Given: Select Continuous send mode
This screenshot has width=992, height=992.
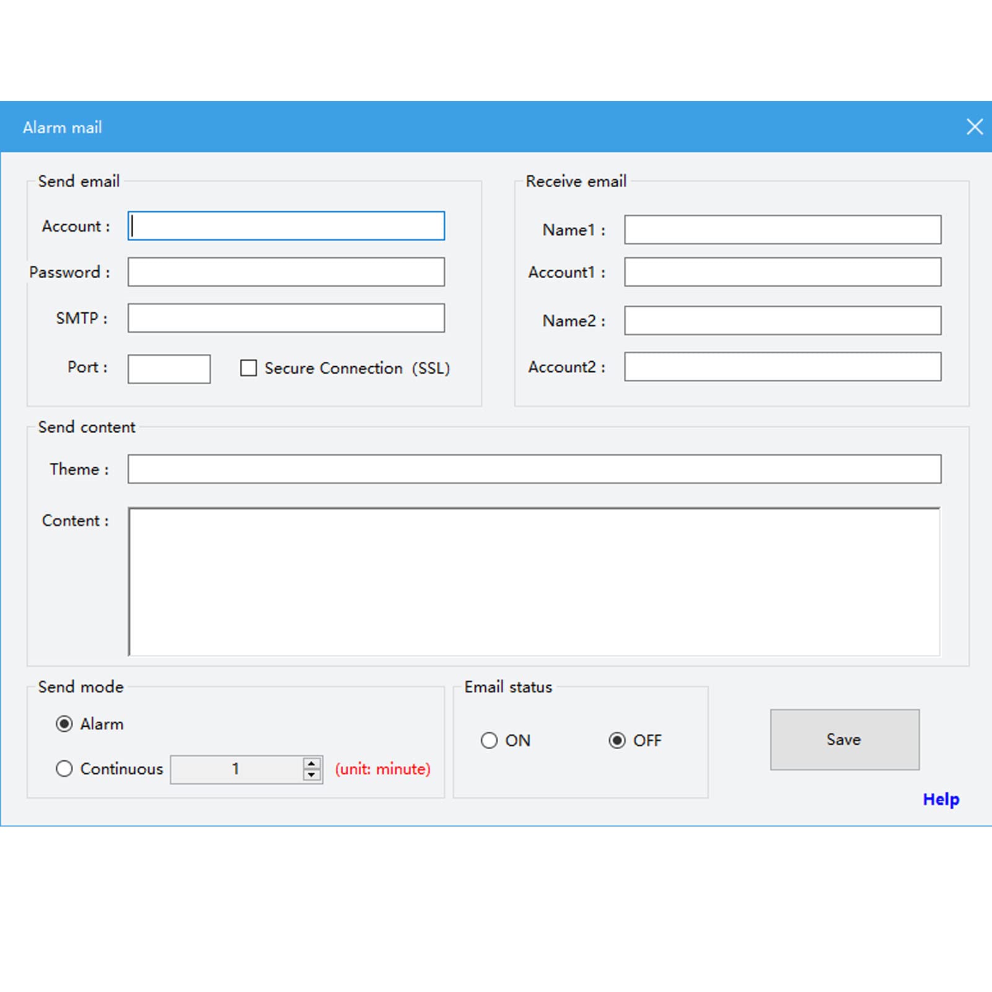Looking at the screenshot, I should (x=64, y=769).
